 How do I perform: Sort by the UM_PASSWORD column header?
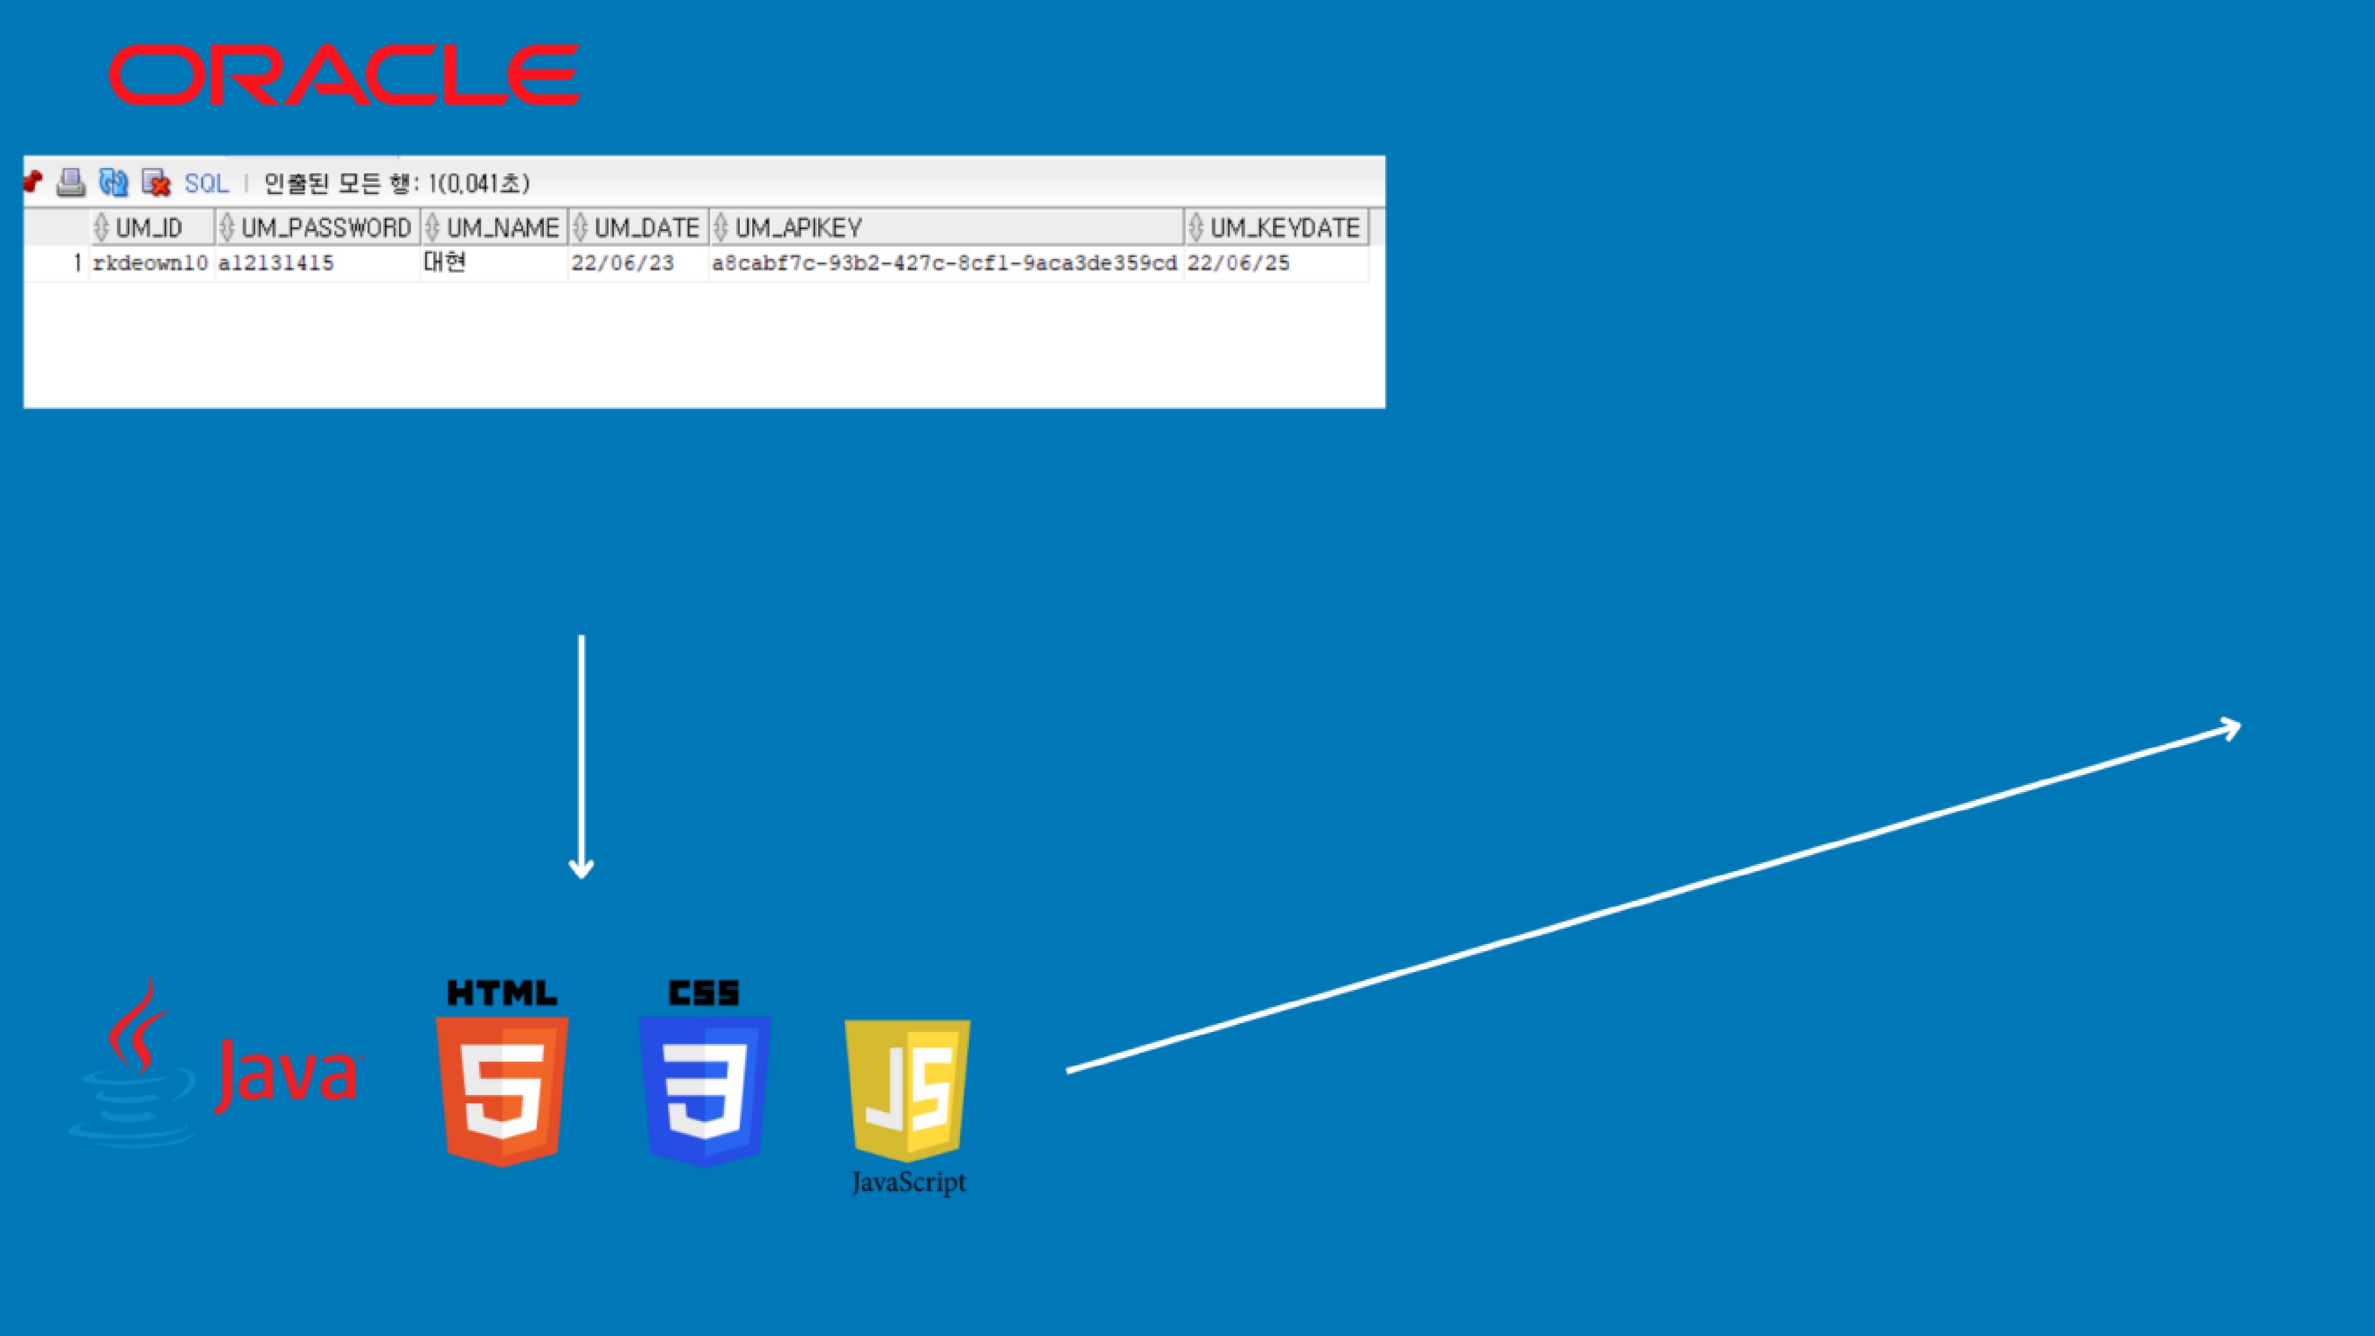(x=325, y=228)
